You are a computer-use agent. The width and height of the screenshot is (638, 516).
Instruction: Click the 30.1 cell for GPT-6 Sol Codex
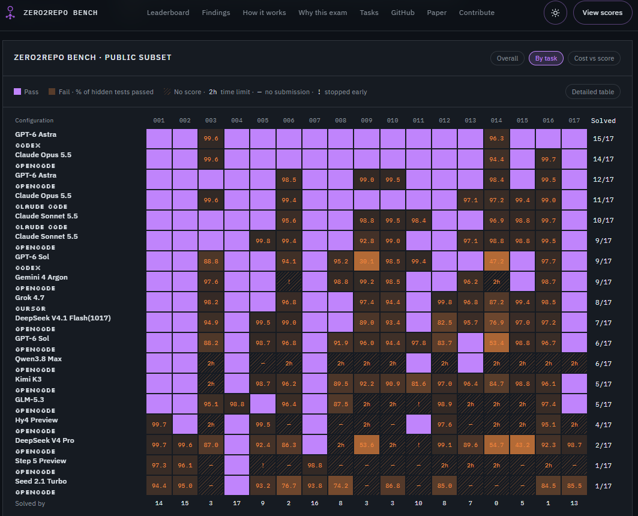coord(367,261)
